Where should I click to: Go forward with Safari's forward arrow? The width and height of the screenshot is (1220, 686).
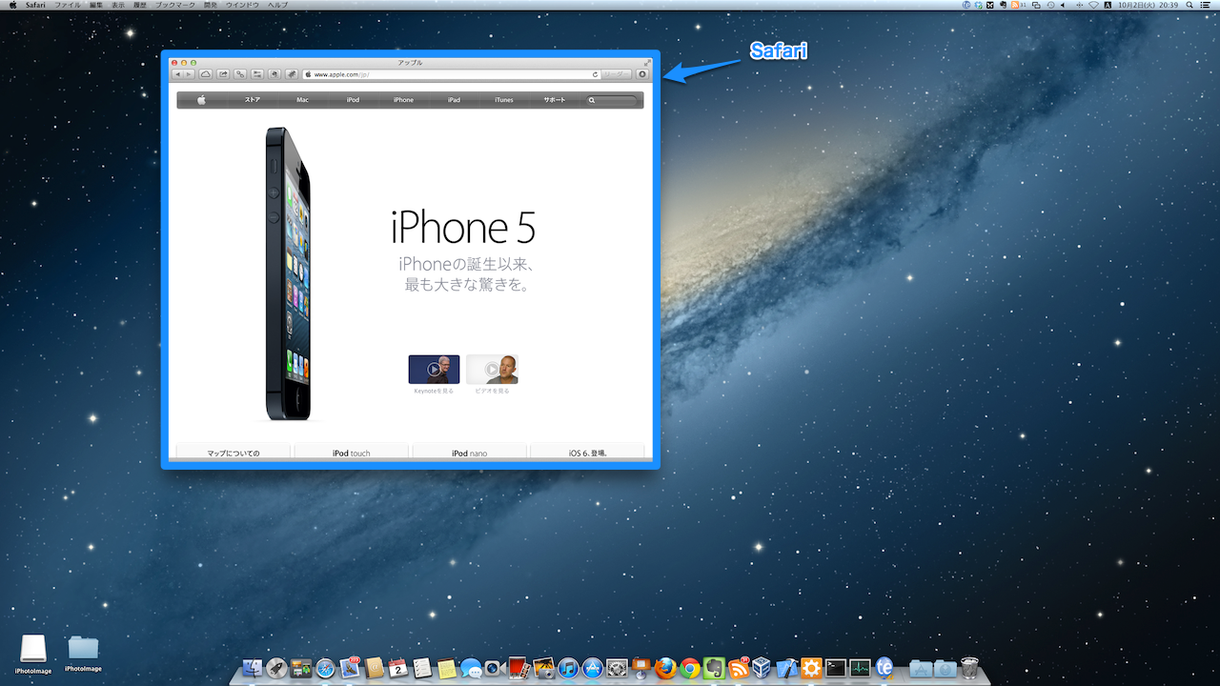[189, 73]
